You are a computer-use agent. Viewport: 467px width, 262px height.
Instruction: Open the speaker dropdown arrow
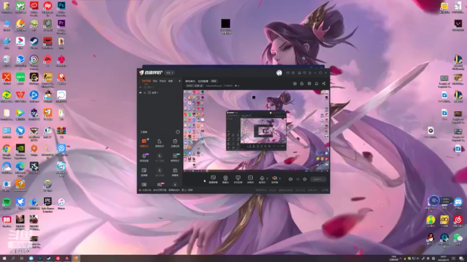pos(280,178)
